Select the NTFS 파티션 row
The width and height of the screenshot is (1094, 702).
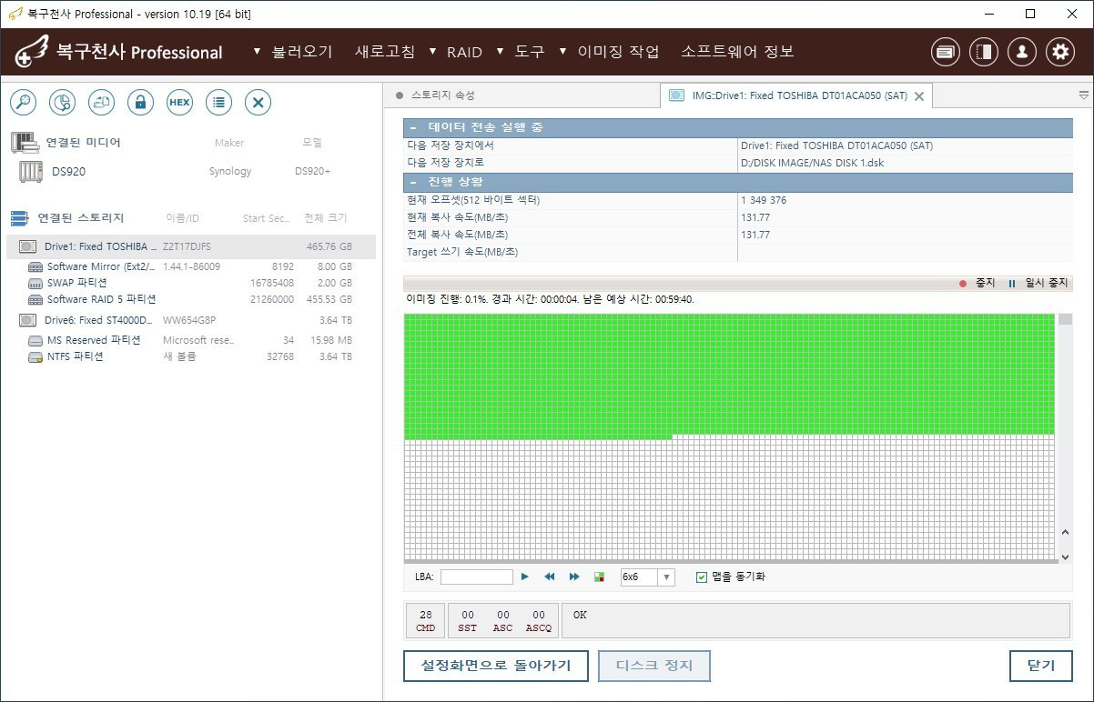point(190,356)
